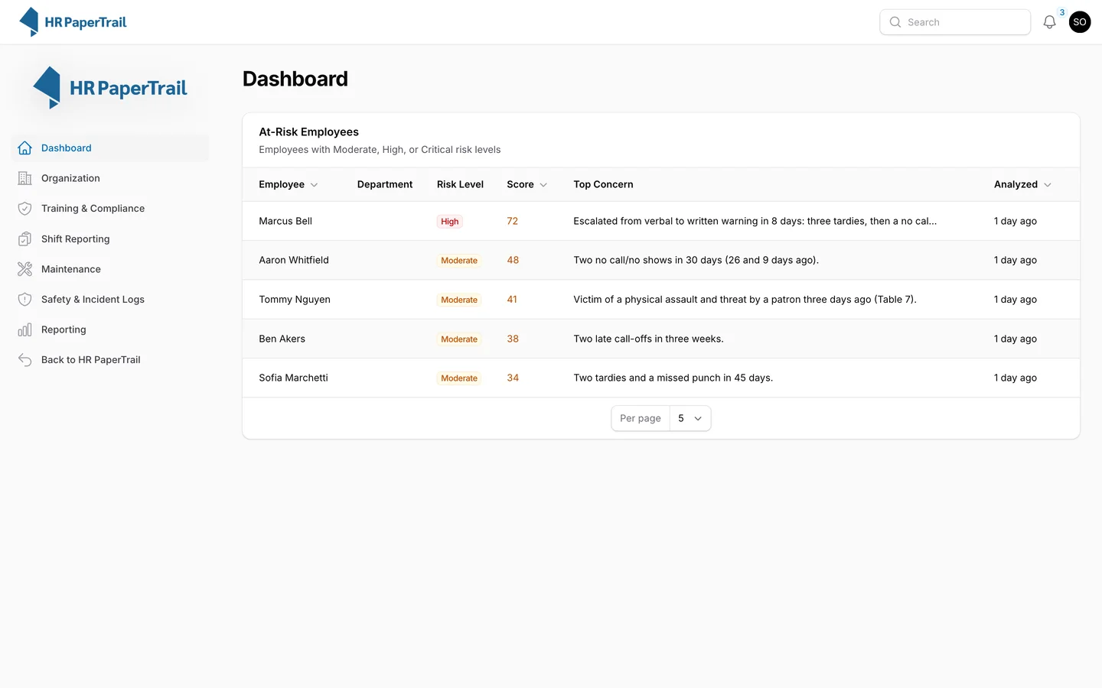Focus the Search input field
Image resolution: width=1102 pixels, height=688 pixels.
[x=955, y=22]
